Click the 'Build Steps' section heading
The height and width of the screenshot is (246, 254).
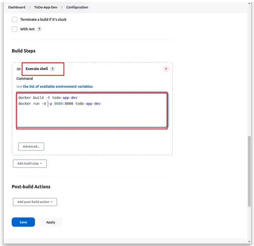click(24, 51)
